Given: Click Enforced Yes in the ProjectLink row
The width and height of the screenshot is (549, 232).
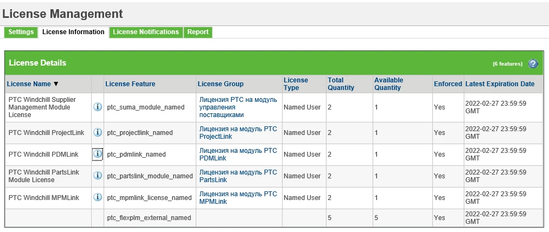Looking at the screenshot, I should tap(439, 133).
